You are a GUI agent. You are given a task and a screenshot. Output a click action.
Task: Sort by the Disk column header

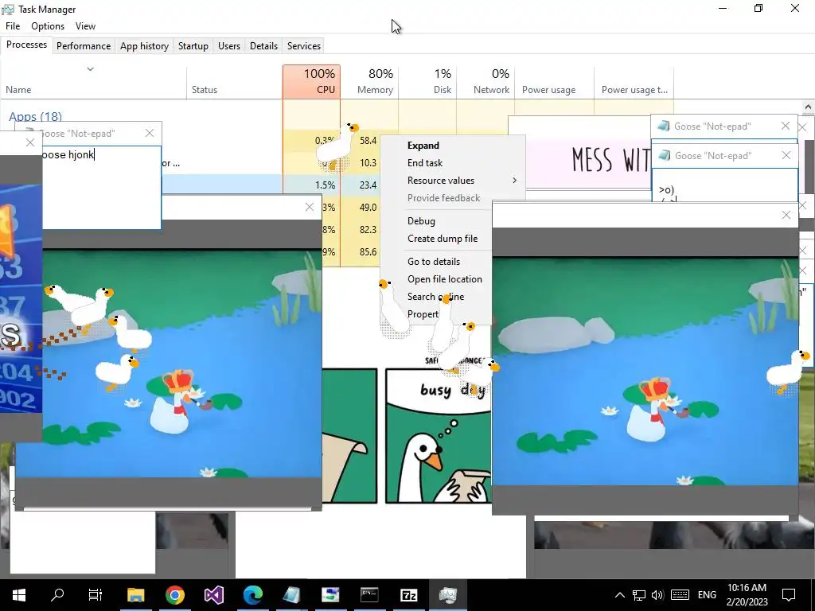427,83
